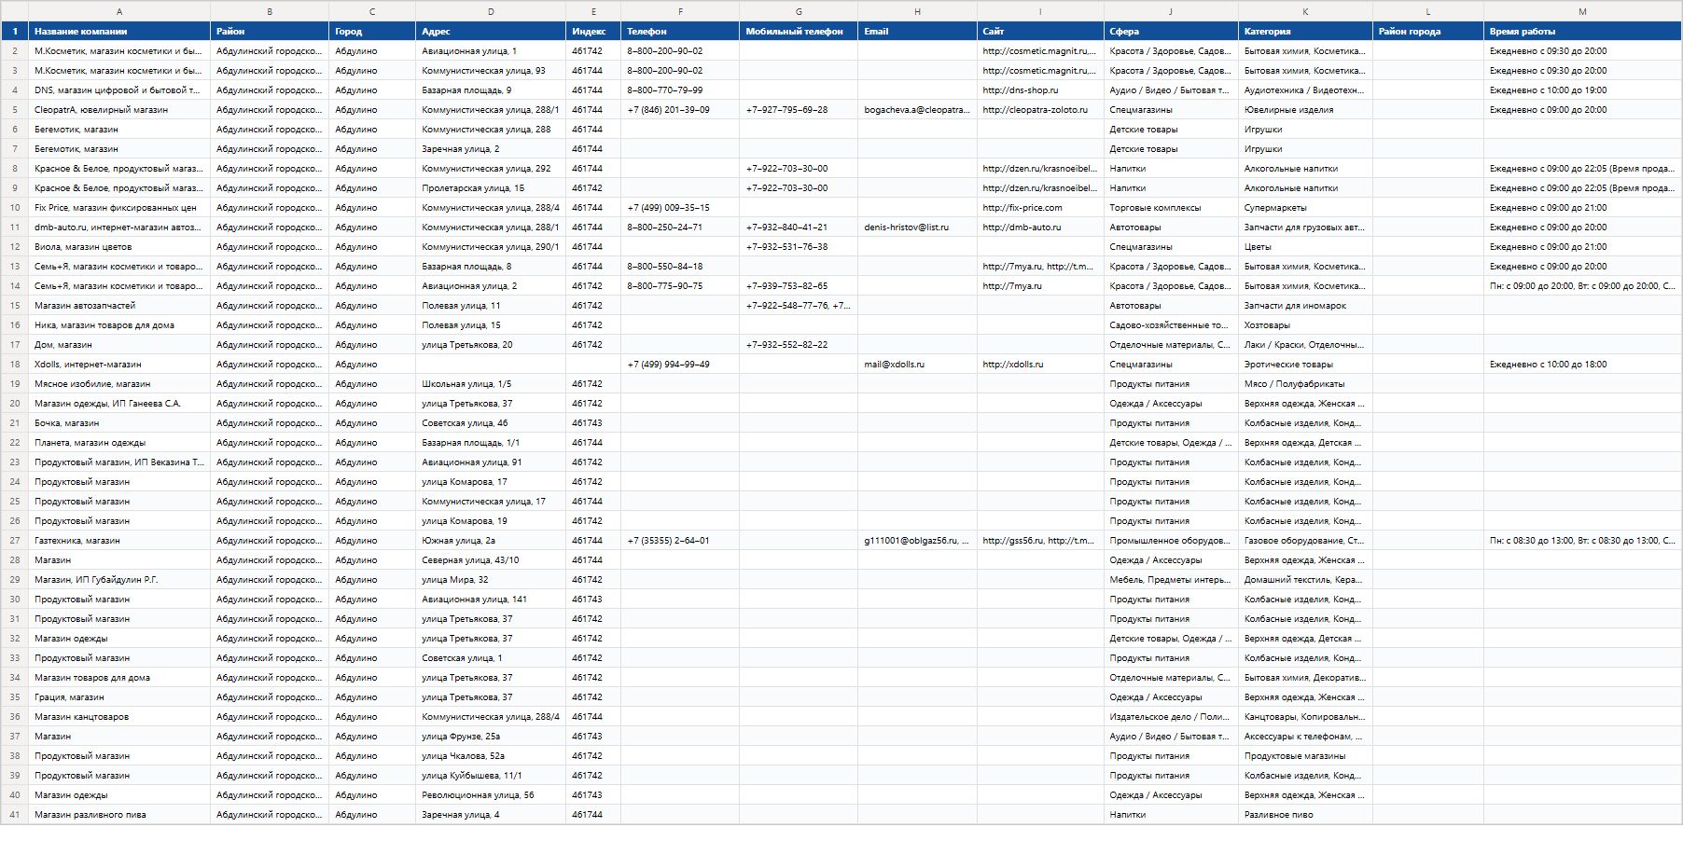Image resolution: width=1683 pixels, height=841 pixels.
Task: Click the 'Индекс' header cell
Action: point(593,31)
